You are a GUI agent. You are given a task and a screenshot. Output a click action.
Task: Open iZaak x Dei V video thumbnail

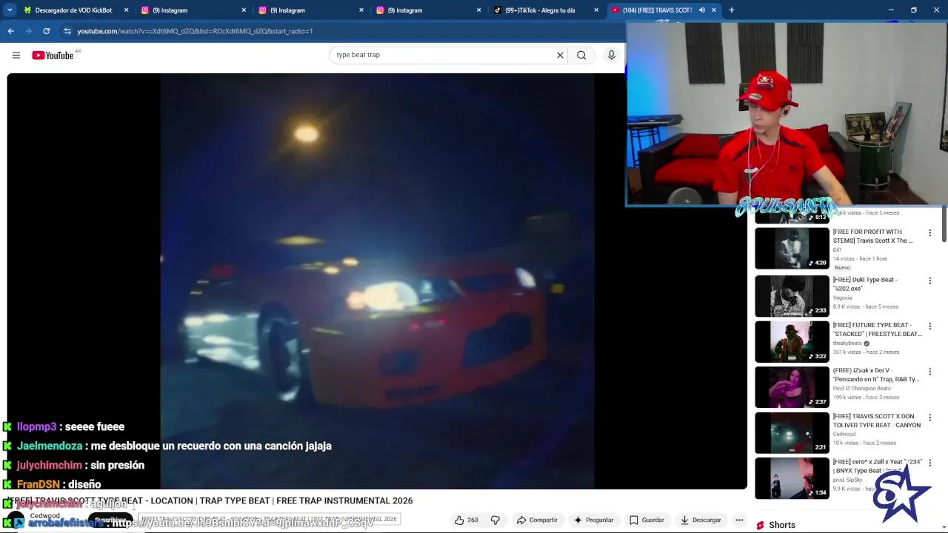pyautogui.click(x=792, y=386)
